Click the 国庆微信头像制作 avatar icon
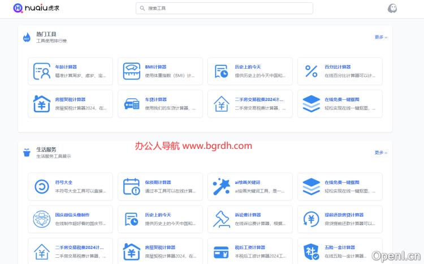 click(x=42, y=219)
